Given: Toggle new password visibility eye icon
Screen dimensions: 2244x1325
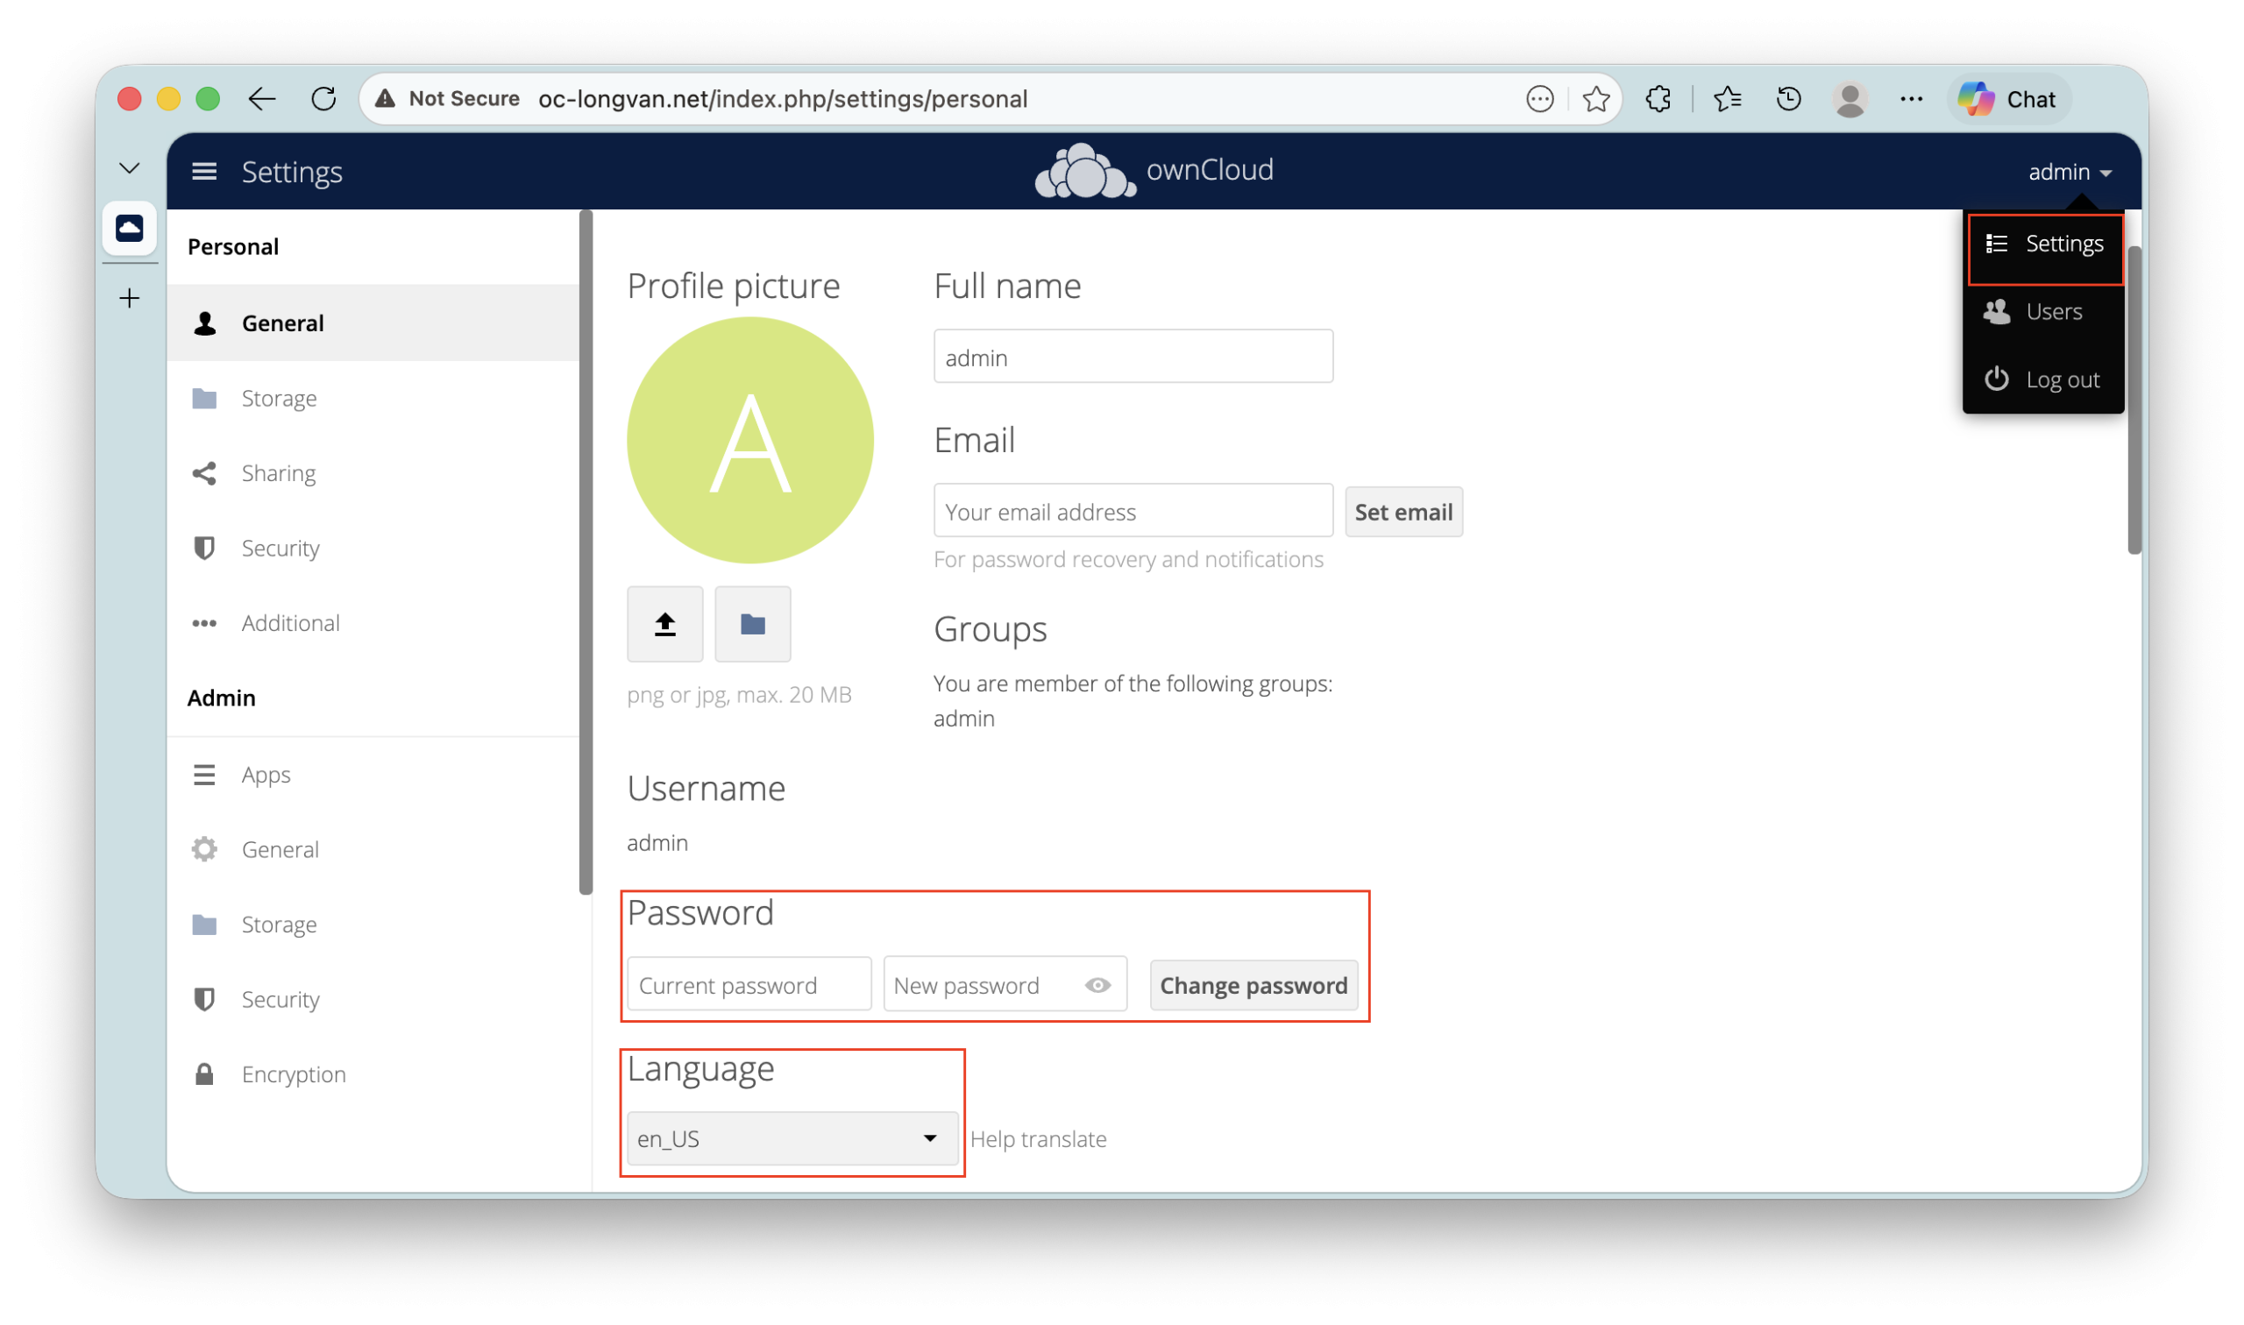Looking at the screenshot, I should point(1097,985).
